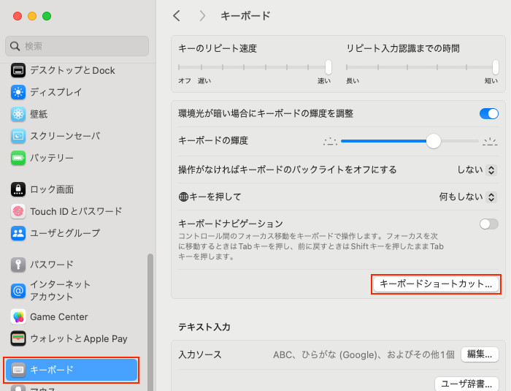The width and height of the screenshot is (511, 391).
Task: Go back with the left chevron
Action: pyautogui.click(x=177, y=15)
